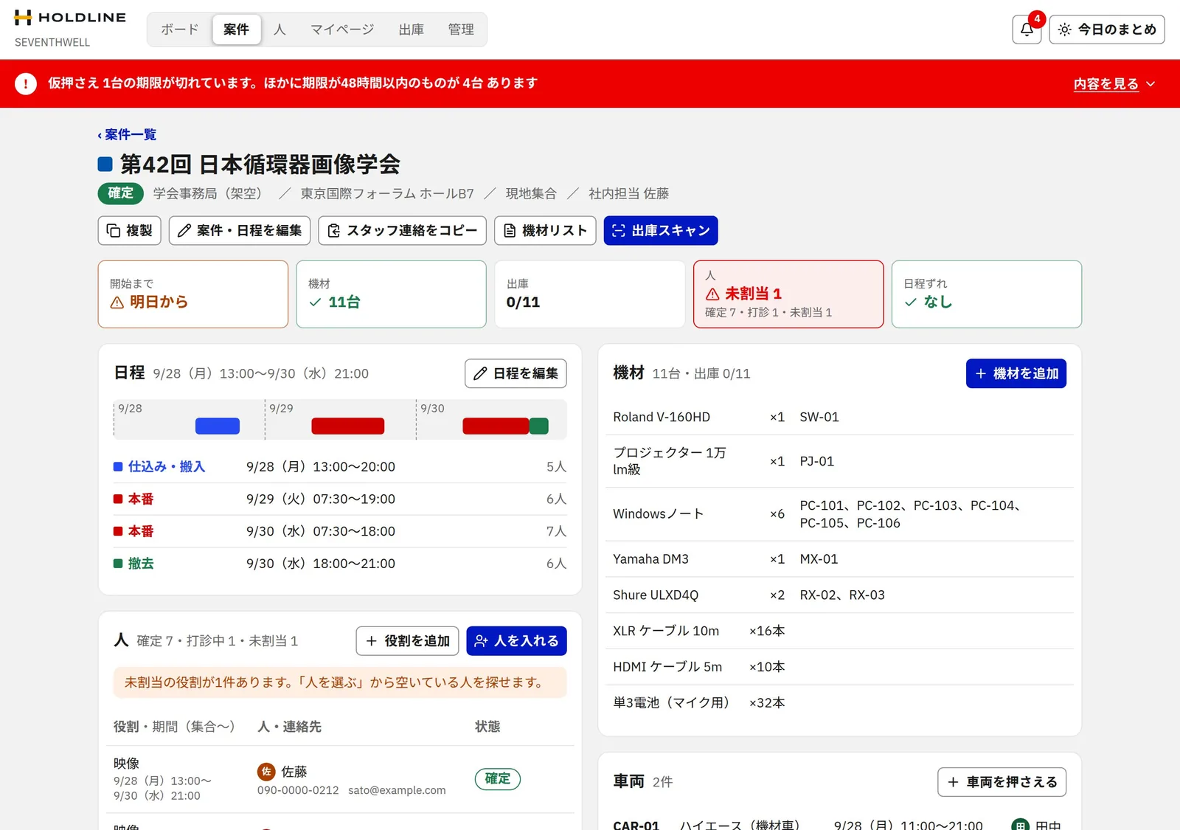The image size is (1180, 830).
Task: Open the 管理 tab
Action: [461, 30]
